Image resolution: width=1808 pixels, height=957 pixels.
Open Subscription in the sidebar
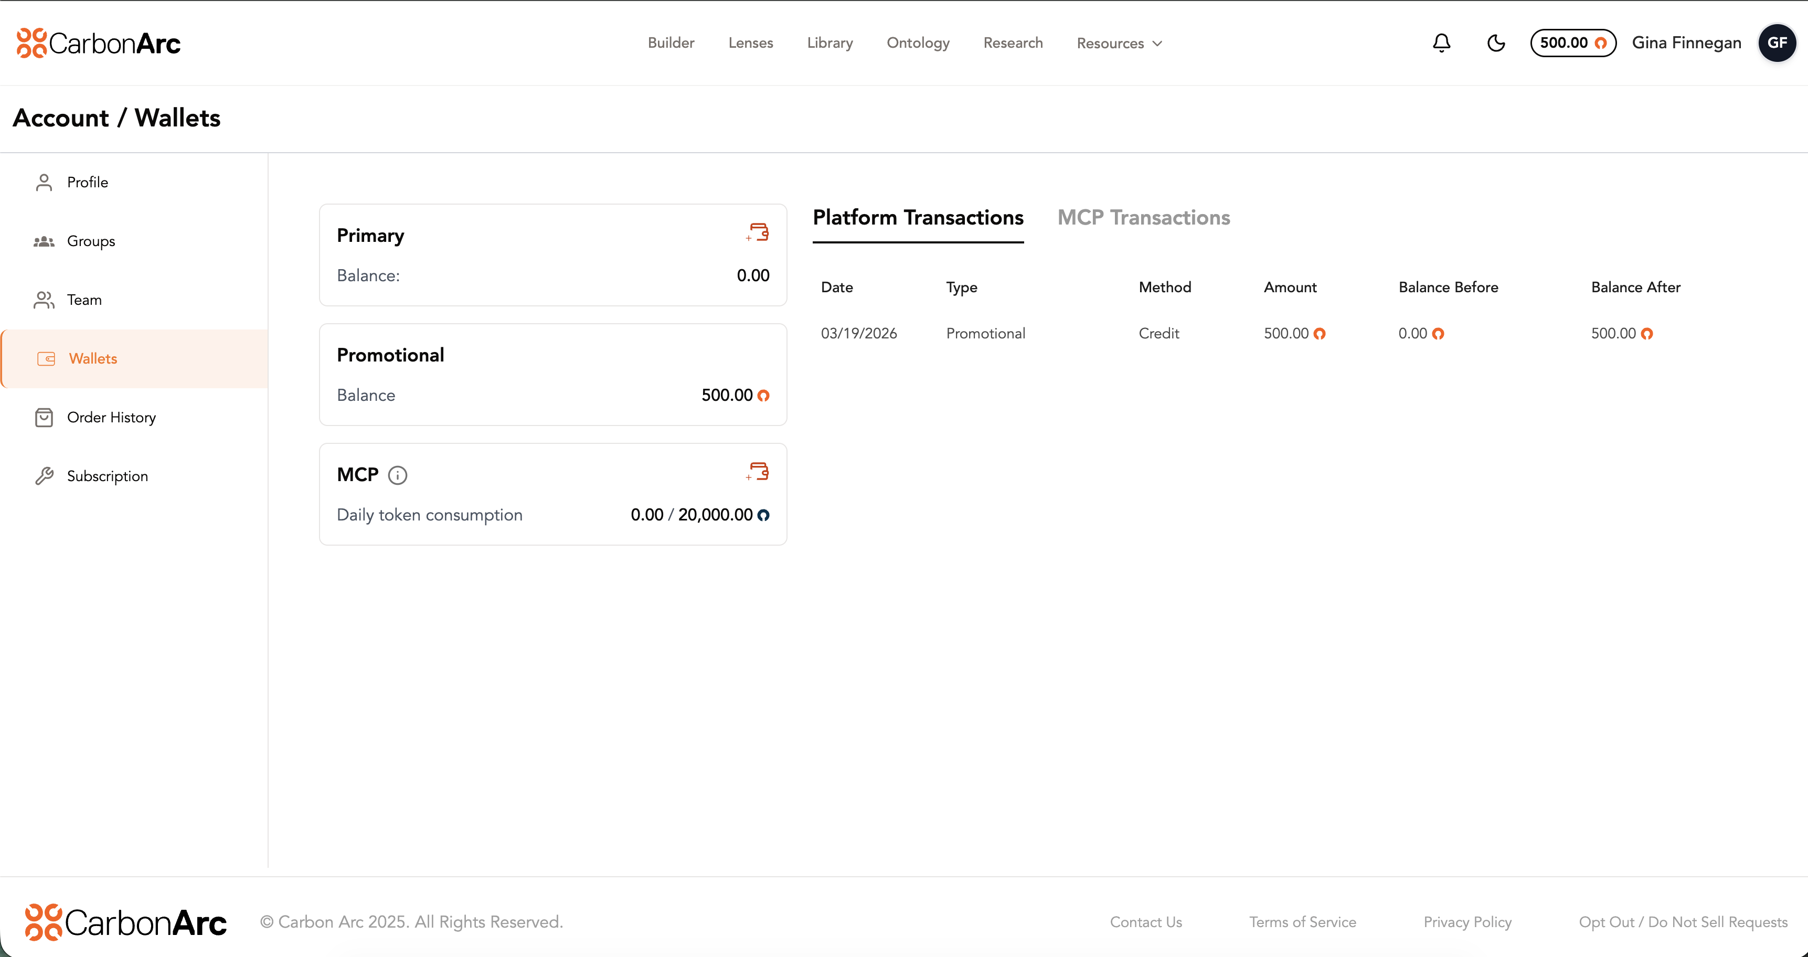[108, 476]
